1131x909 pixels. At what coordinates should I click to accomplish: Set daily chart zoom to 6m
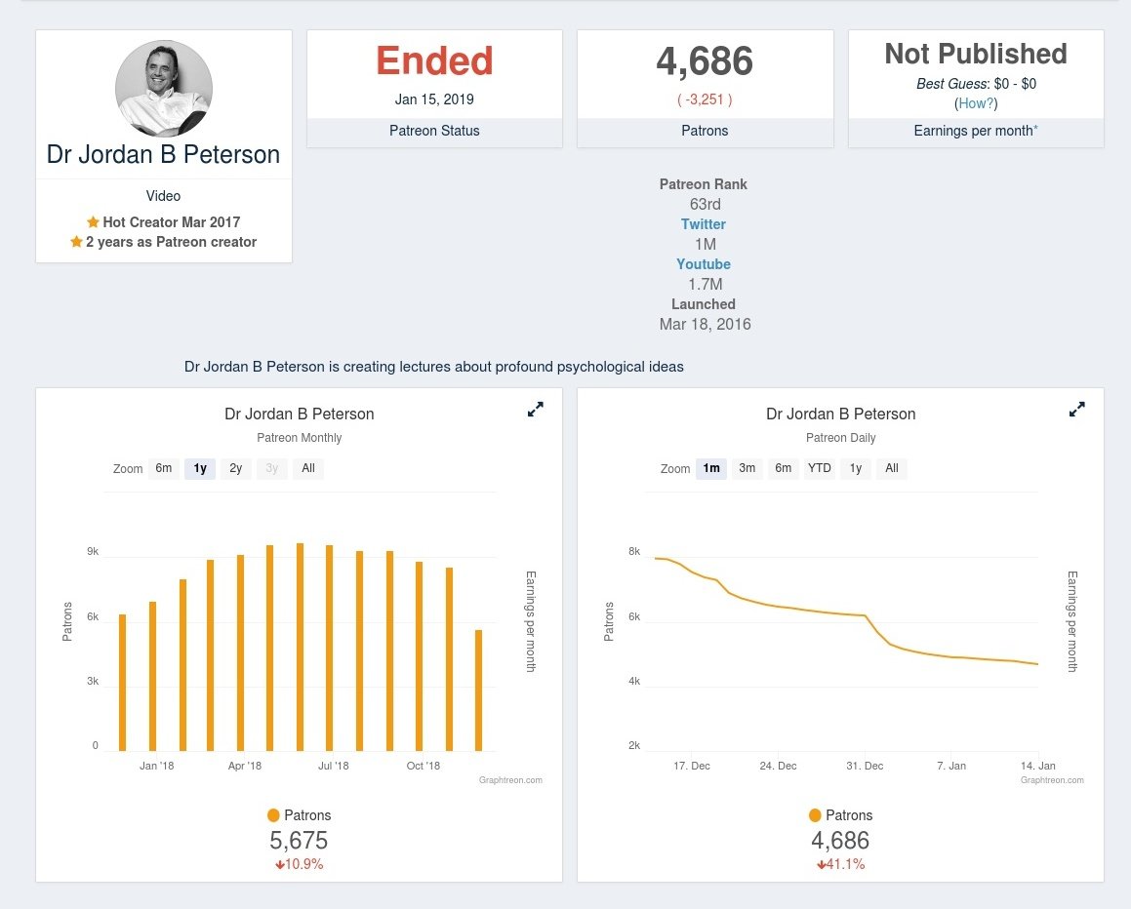click(783, 468)
